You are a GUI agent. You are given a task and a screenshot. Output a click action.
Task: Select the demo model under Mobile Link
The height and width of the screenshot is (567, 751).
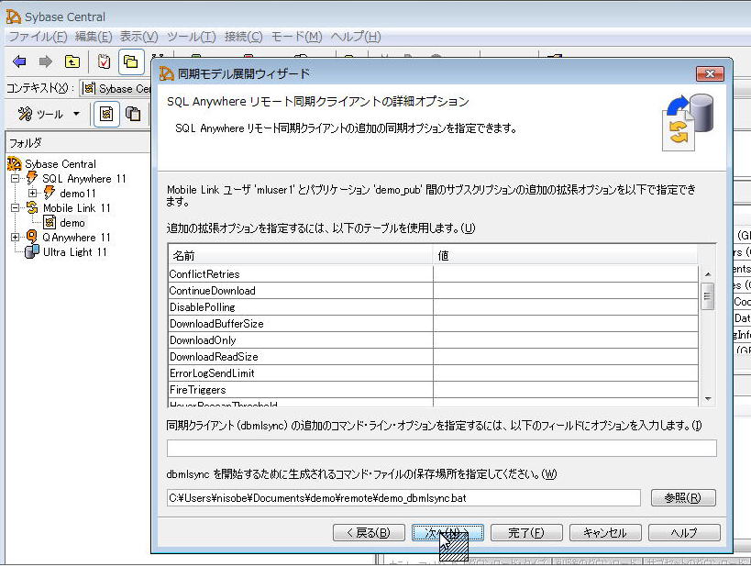pyautogui.click(x=72, y=222)
